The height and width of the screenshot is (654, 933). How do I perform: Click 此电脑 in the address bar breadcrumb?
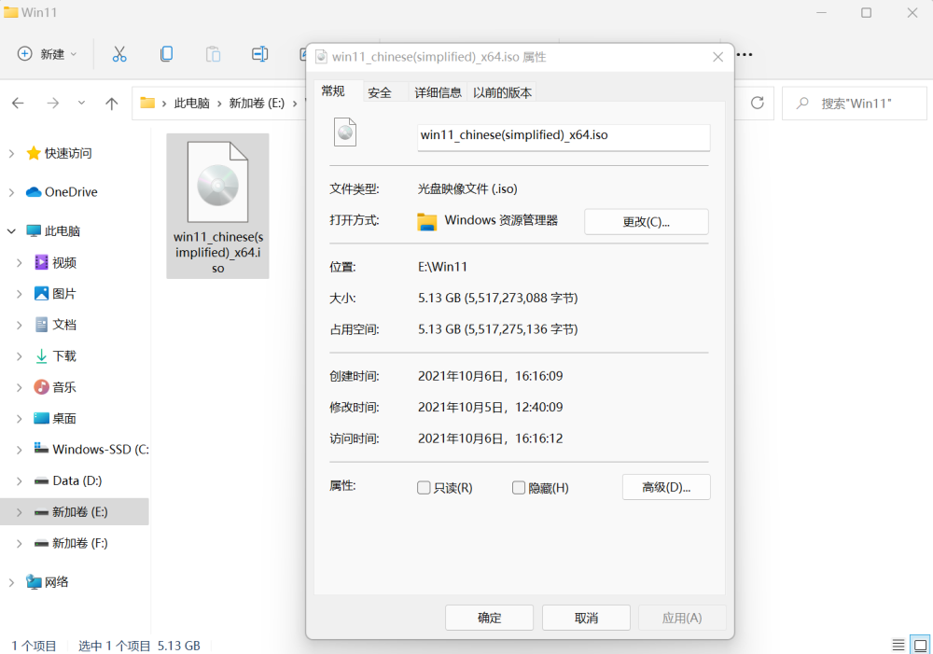(191, 104)
